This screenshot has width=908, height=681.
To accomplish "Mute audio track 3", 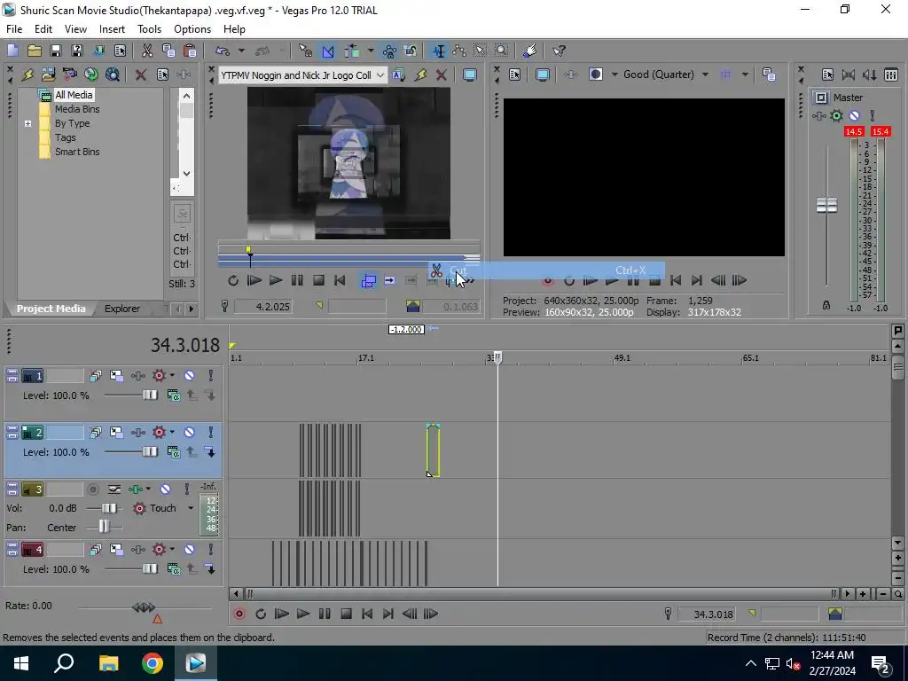I will (x=165, y=489).
